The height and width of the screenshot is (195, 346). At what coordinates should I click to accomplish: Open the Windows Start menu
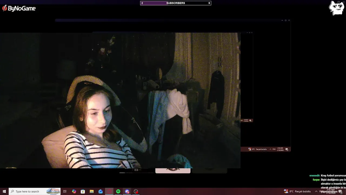pyautogui.click(x=4, y=191)
